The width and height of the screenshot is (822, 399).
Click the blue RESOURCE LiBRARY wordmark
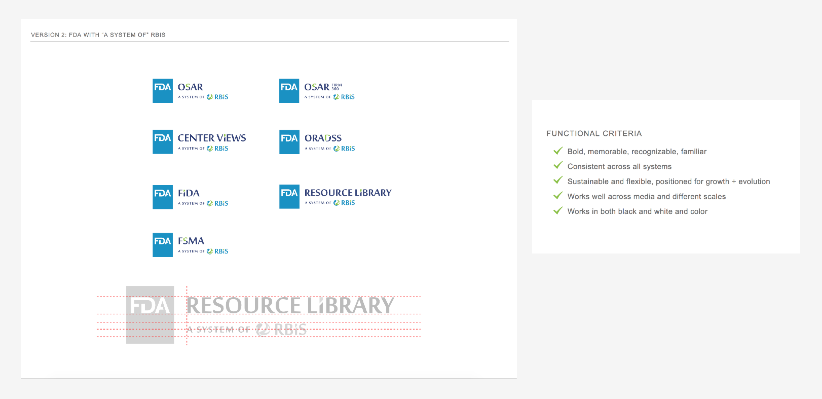348,192
